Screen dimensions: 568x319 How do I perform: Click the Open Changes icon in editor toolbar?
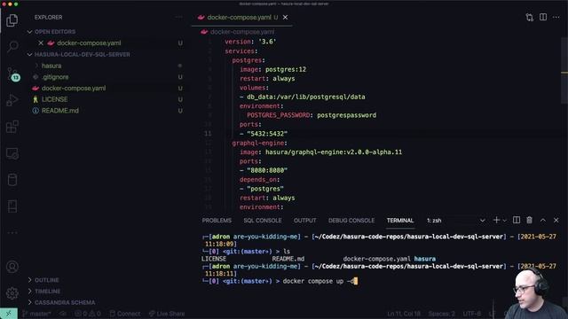pos(529,17)
